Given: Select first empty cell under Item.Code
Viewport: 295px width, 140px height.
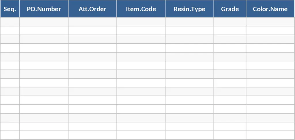Looking at the screenshot, I should tap(141, 22).
